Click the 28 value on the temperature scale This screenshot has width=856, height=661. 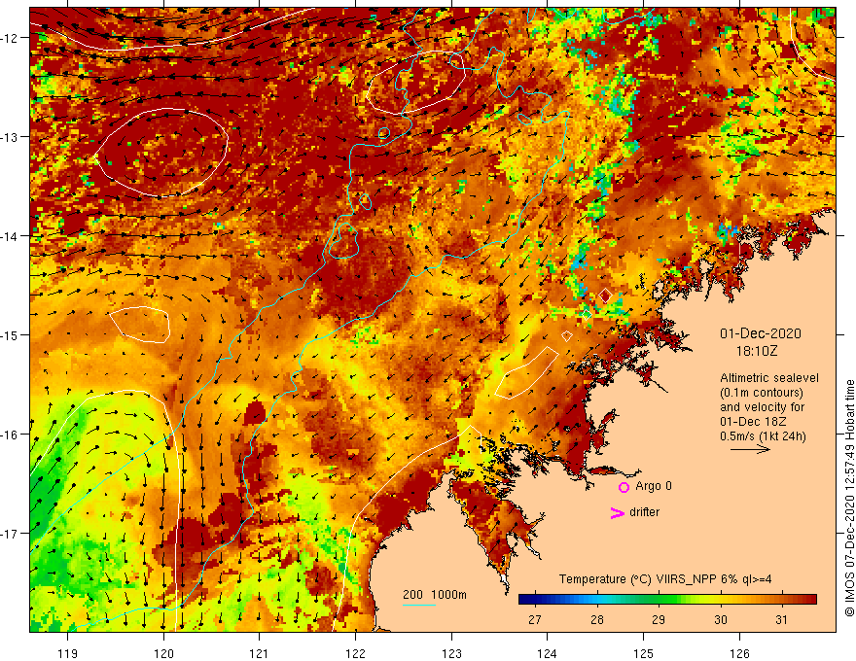tap(596, 619)
